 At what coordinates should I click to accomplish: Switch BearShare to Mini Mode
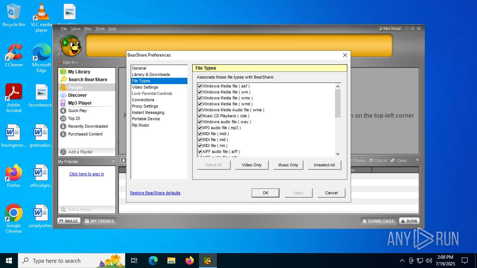tap(390, 29)
